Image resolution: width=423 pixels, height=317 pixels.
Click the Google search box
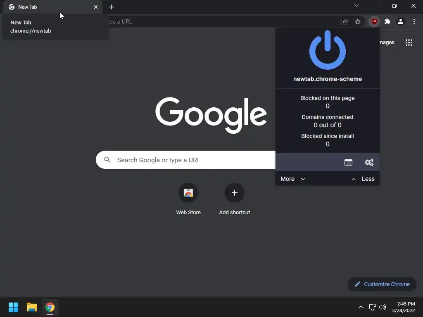pyautogui.click(x=185, y=160)
